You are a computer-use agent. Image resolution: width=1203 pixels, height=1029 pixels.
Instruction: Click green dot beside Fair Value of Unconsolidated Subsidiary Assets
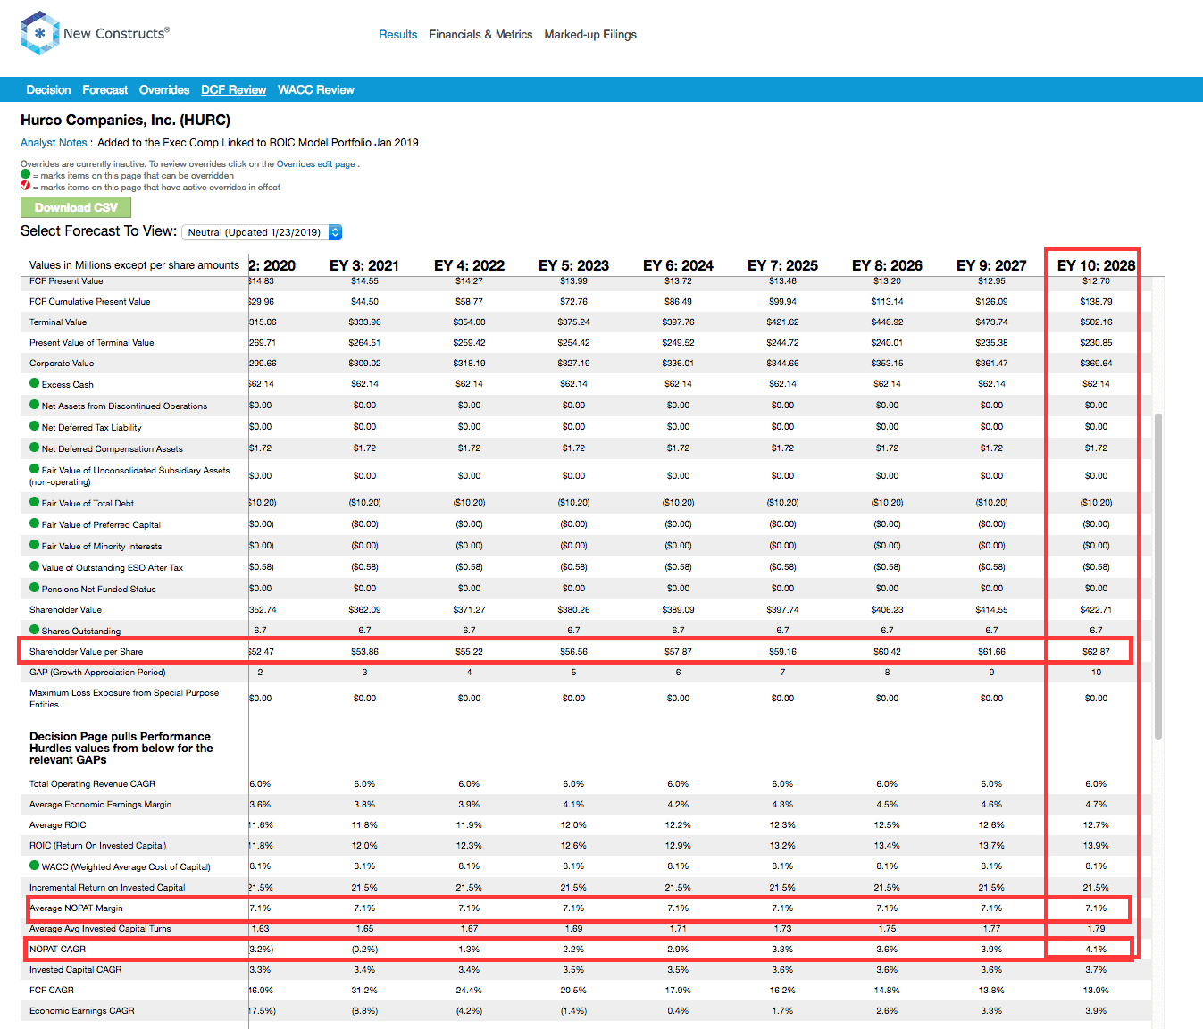tap(35, 469)
